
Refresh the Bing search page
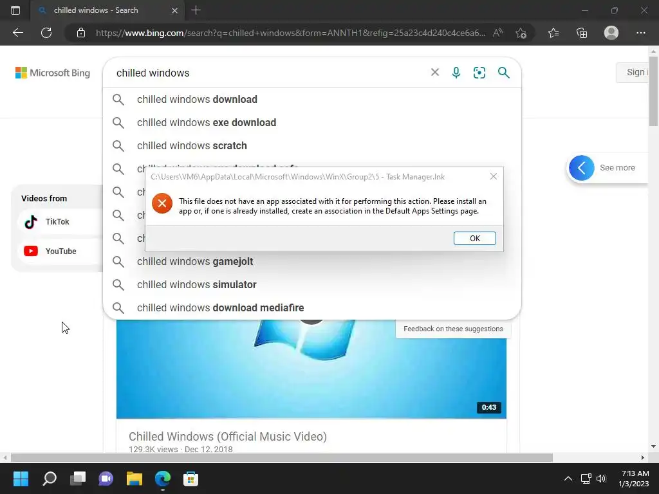coord(46,33)
